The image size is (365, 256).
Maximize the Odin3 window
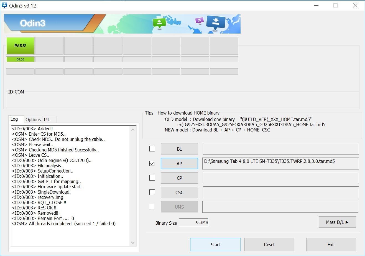pos(335,6)
